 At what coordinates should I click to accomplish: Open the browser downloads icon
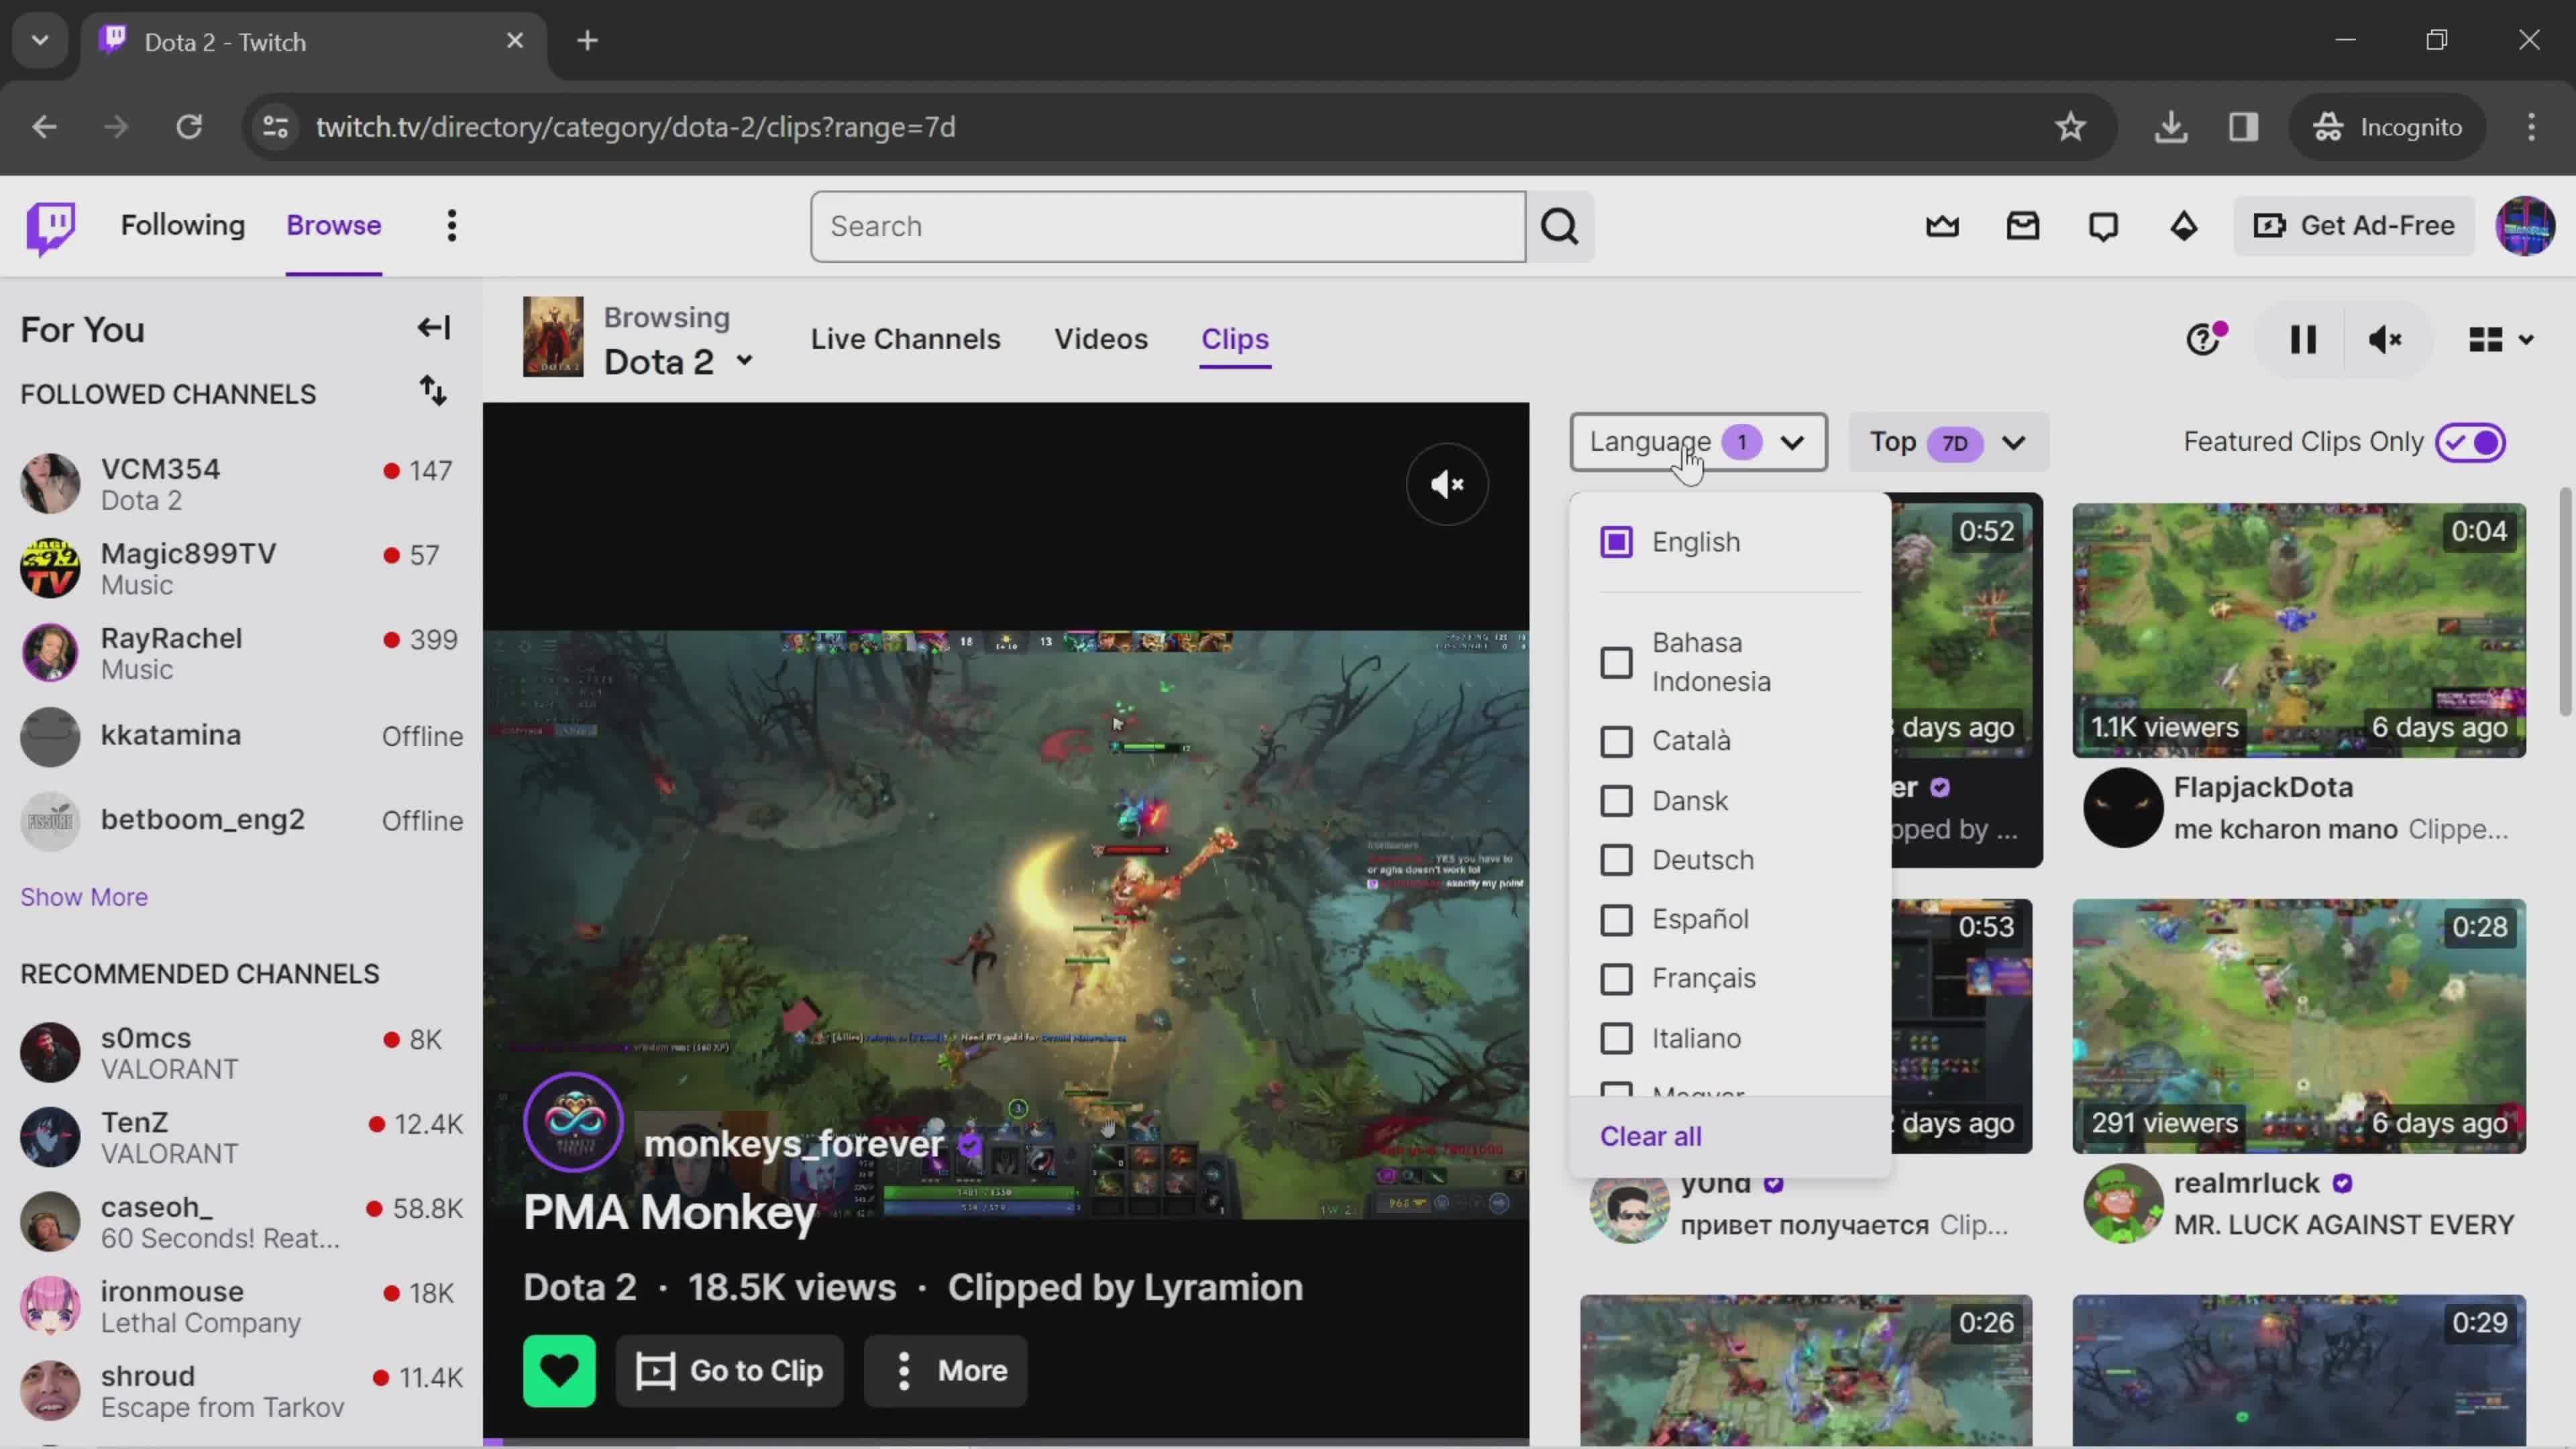click(x=2170, y=127)
